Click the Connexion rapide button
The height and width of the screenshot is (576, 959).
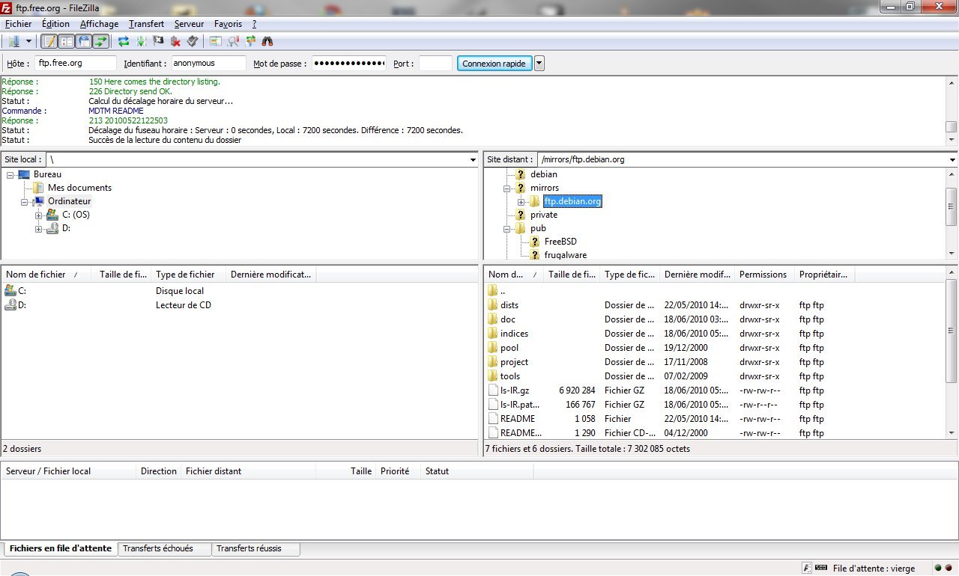tap(494, 64)
